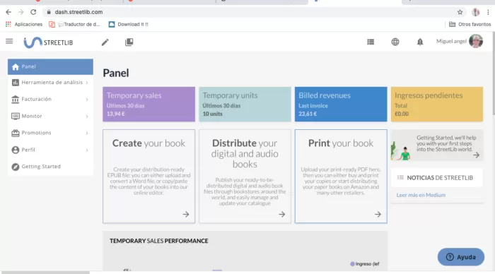
Task: Open the globe language icon
Action: [x=395, y=42]
